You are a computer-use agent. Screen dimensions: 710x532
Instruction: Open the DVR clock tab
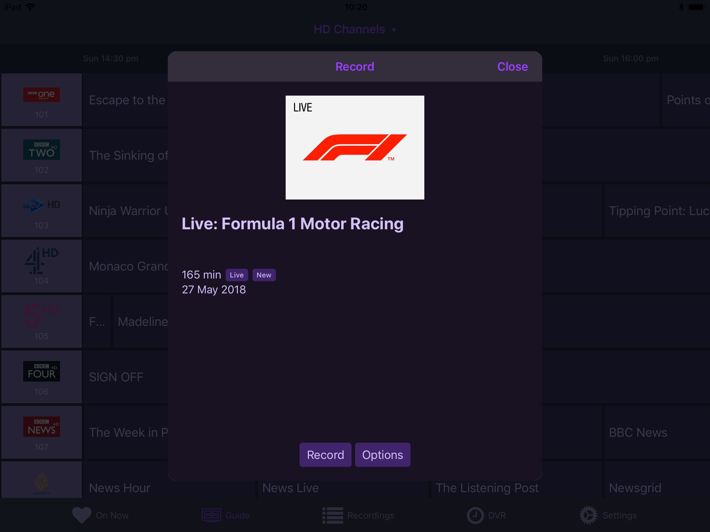coord(486,515)
